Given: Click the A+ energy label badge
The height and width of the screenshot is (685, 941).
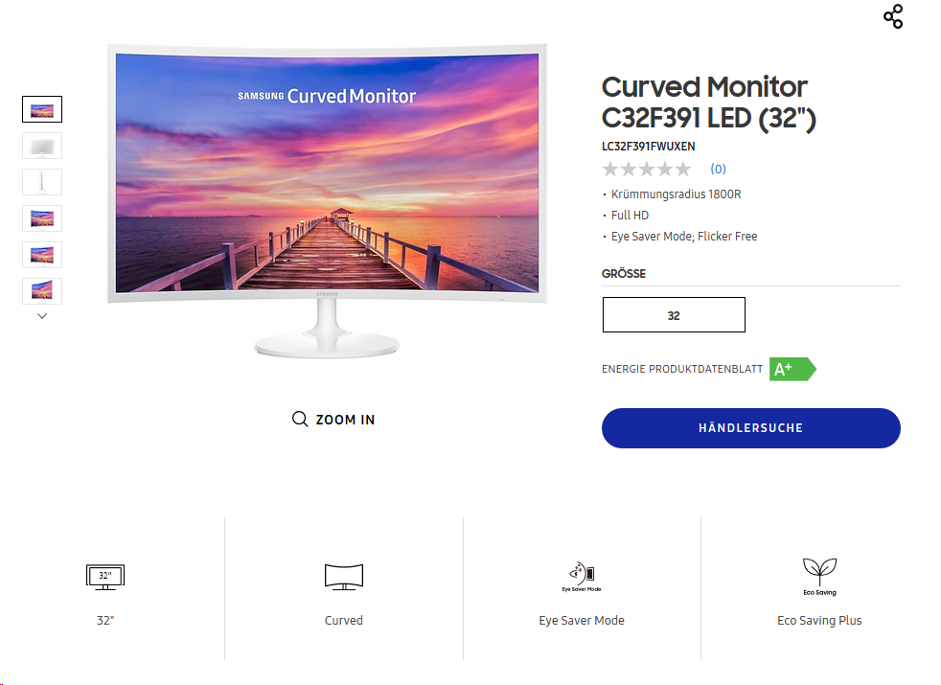Looking at the screenshot, I should (x=792, y=369).
